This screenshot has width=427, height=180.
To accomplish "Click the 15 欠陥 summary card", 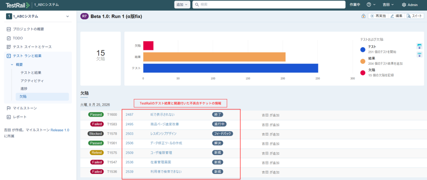I will click(101, 59).
